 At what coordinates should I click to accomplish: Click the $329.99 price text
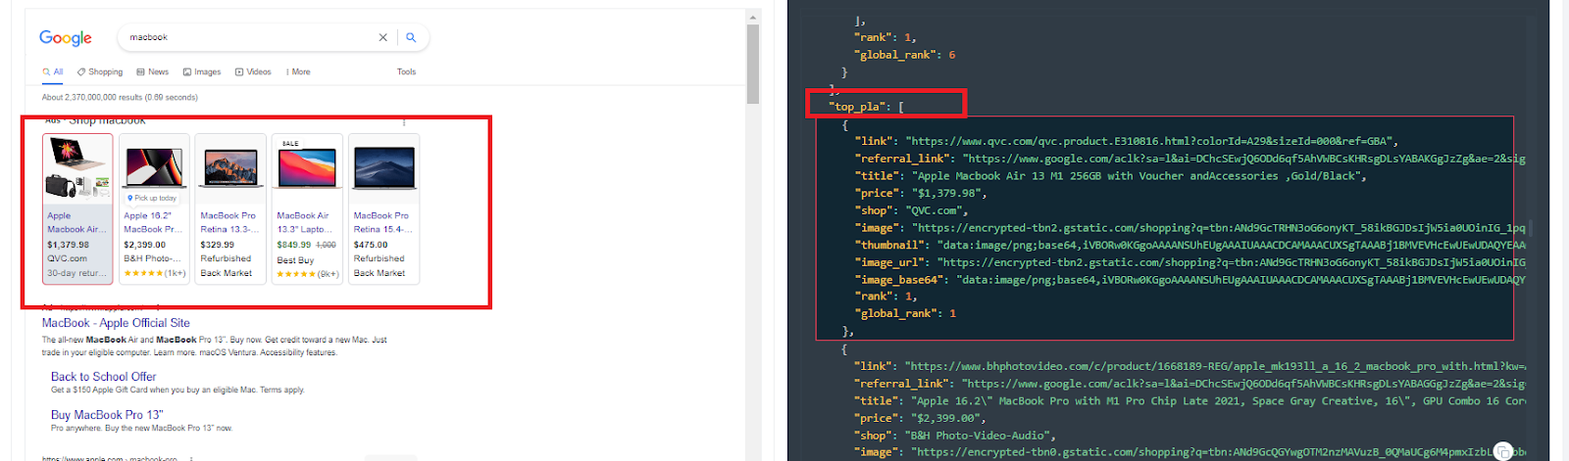tap(218, 245)
